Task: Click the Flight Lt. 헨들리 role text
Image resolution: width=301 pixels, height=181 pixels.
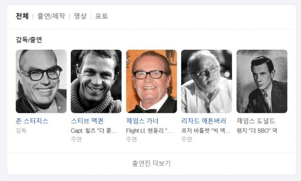Action: click(x=149, y=131)
